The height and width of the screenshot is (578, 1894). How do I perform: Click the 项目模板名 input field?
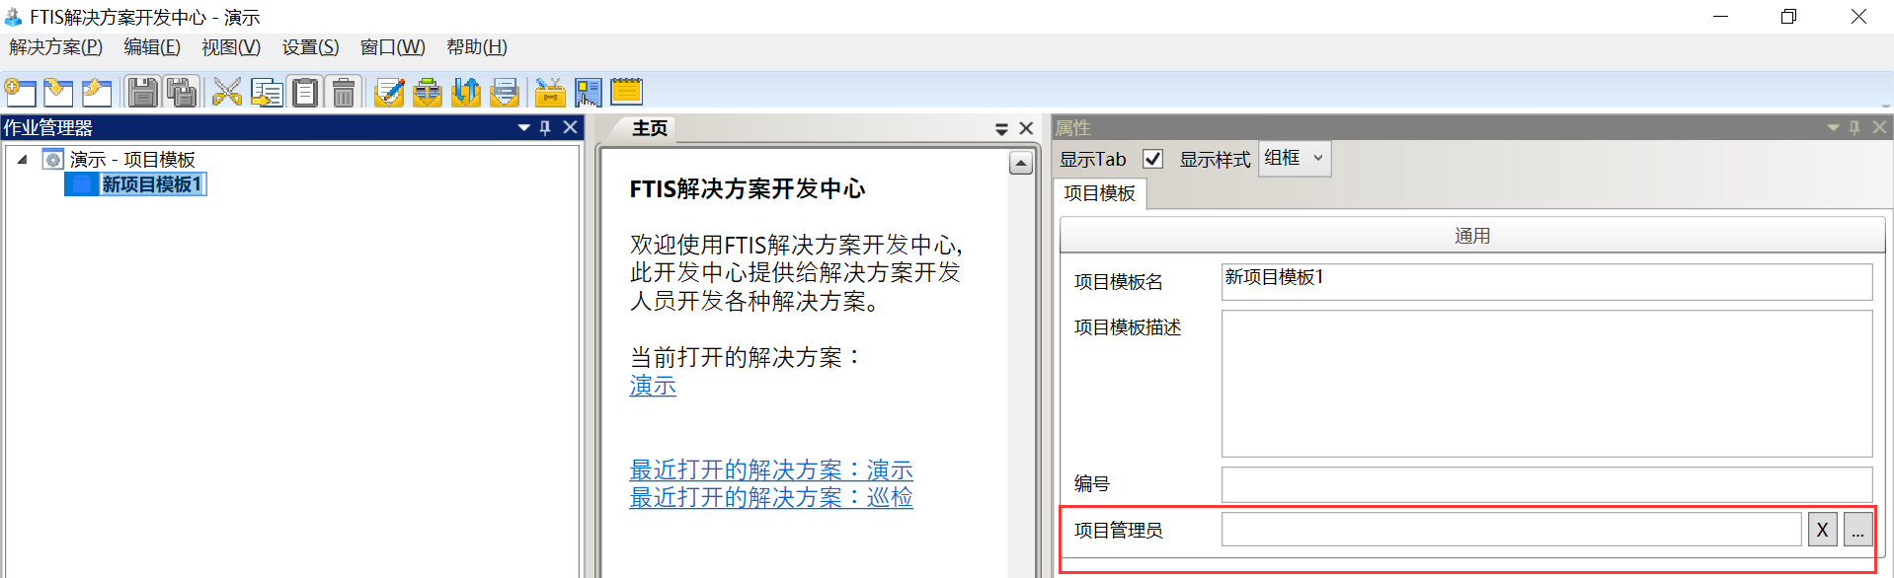(x=1545, y=281)
